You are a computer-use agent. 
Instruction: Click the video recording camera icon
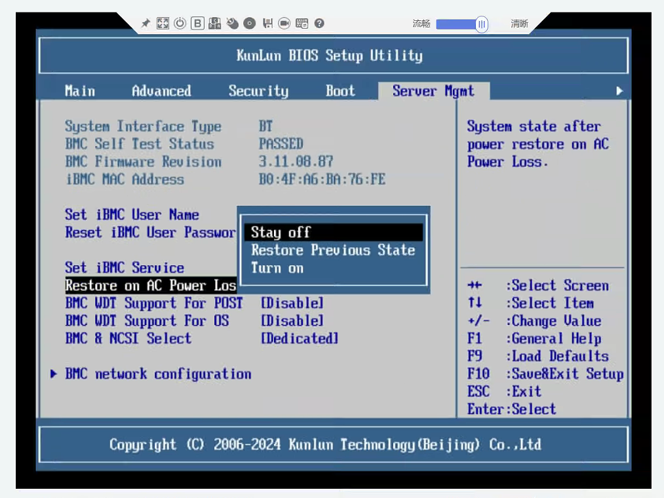284,24
